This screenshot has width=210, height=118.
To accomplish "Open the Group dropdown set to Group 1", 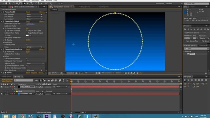I will 34,47.
